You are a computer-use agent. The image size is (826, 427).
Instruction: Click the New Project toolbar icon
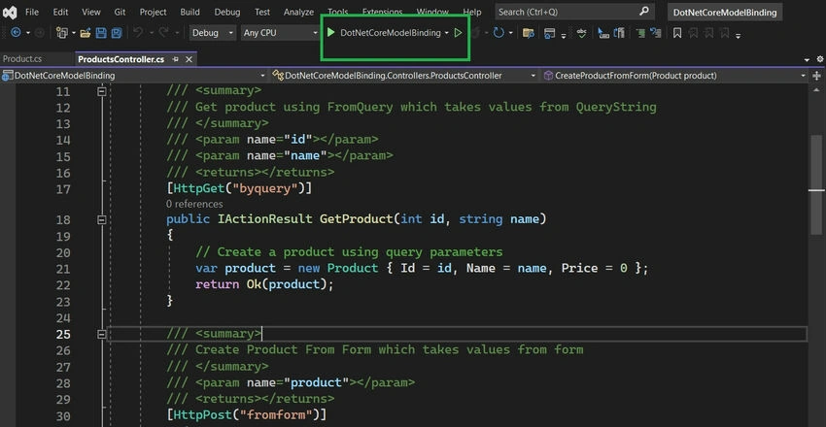click(61, 33)
